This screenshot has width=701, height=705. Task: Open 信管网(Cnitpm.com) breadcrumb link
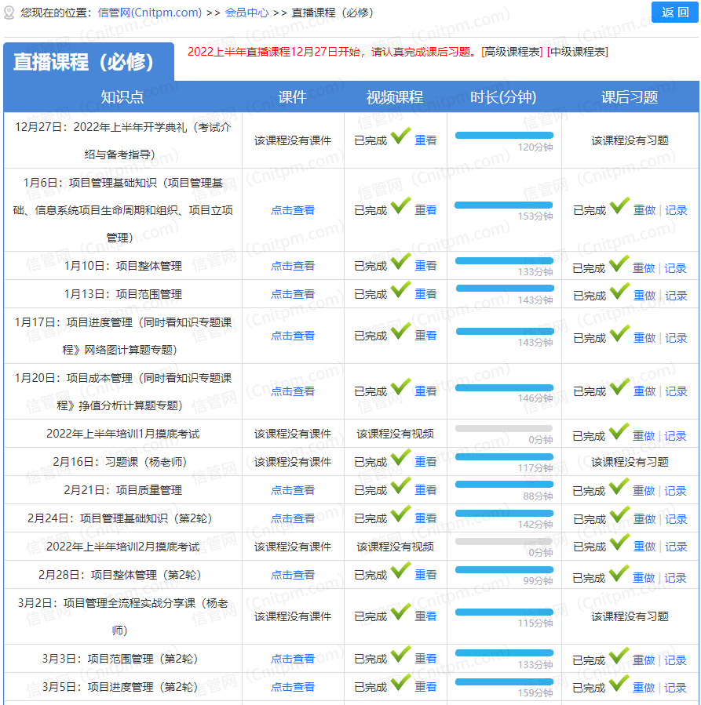coord(150,13)
